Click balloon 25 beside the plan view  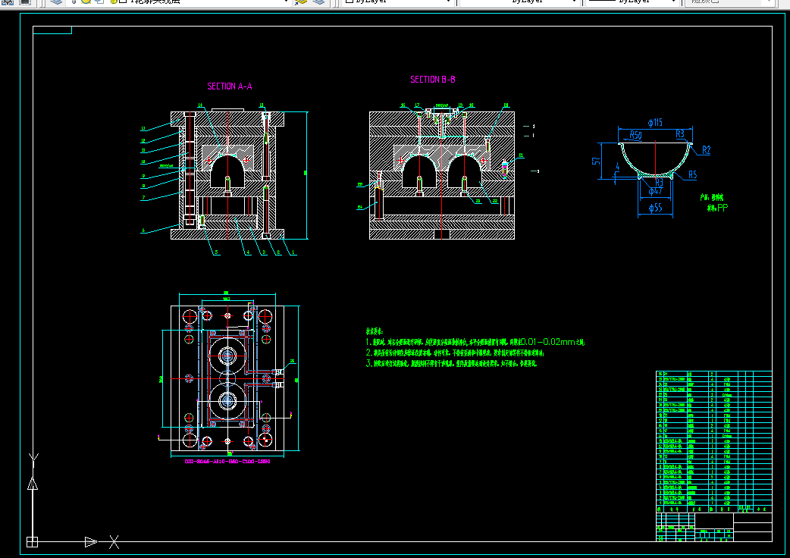coord(292,361)
